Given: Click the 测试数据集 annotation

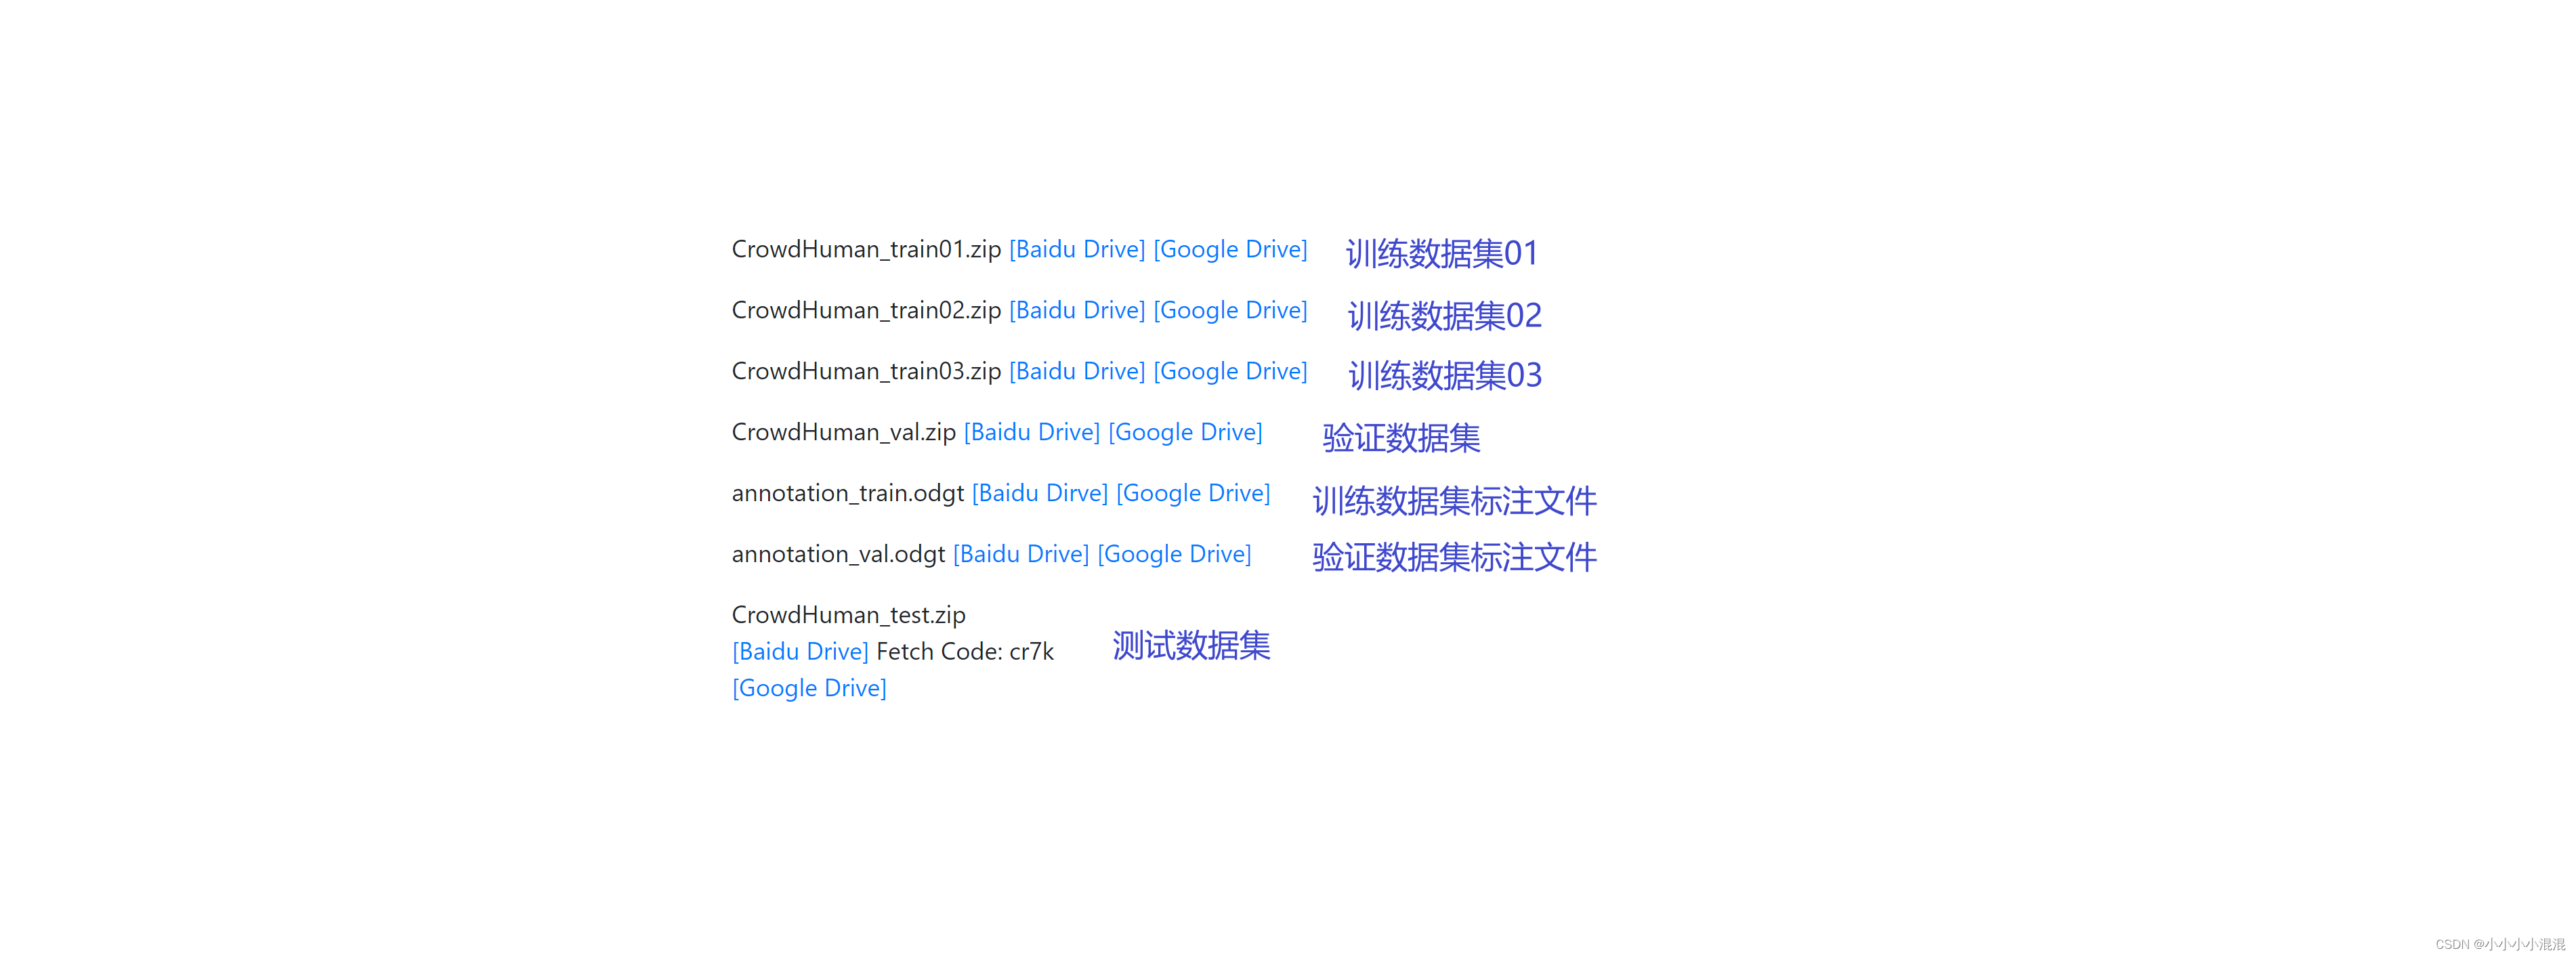Looking at the screenshot, I should coord(1191,646).
